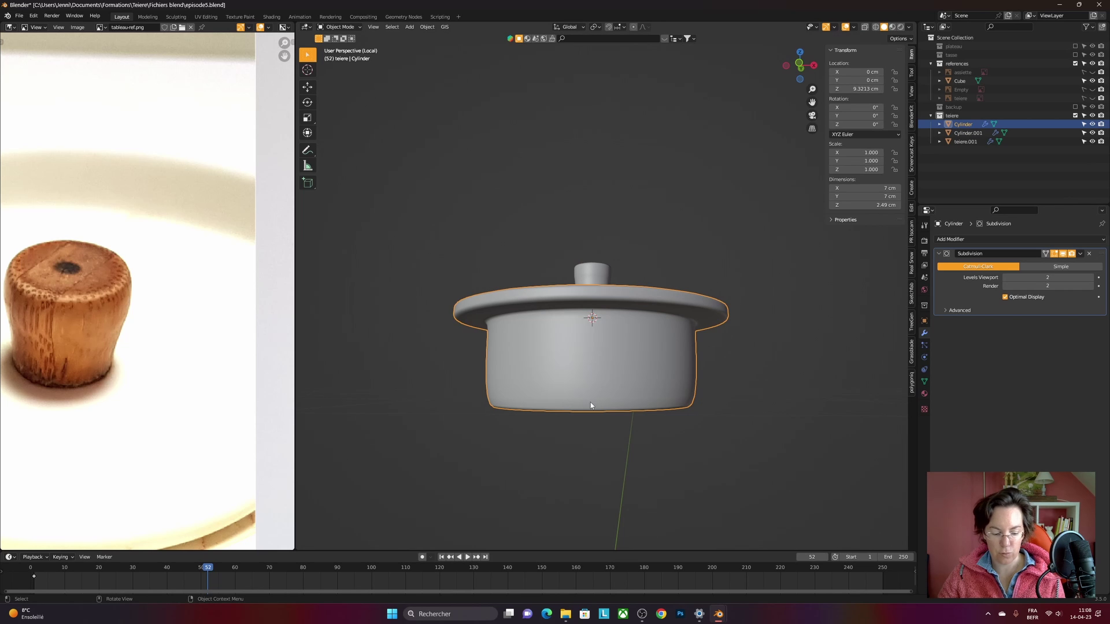Viewport: 1110px width, 624px height.
Task: Select the Scale tool icon
Action: pyautogui.click(x=308, y=118)
